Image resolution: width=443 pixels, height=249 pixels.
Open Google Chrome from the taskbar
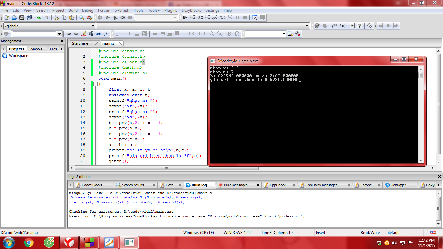pyautogui.click(x=29, y=242)
